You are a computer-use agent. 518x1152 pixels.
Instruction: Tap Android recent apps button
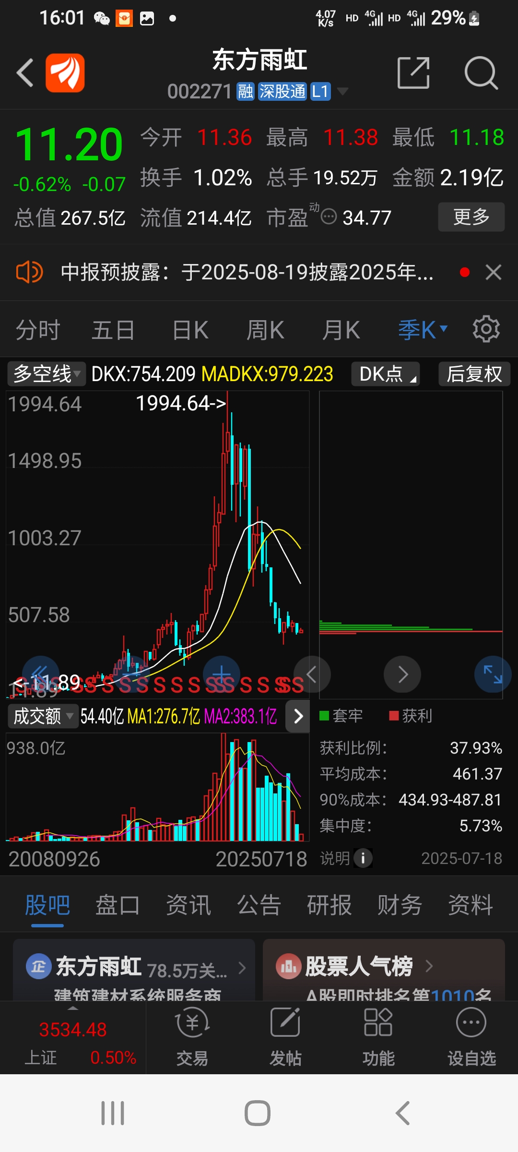(113, 1113)
